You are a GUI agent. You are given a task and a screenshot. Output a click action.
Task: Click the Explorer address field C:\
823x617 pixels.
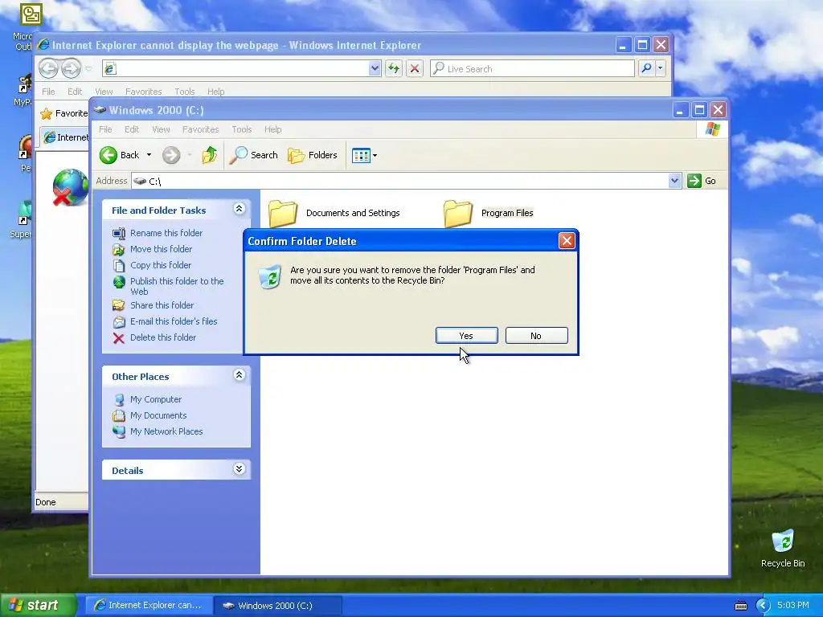coord(400,181)
